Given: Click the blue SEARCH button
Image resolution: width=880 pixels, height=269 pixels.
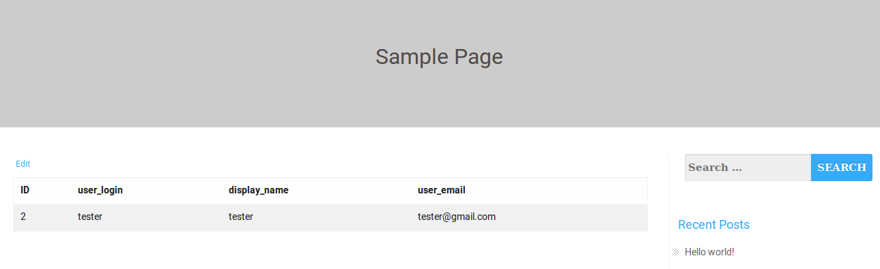Looking at the screenshot, I should 842,168.
